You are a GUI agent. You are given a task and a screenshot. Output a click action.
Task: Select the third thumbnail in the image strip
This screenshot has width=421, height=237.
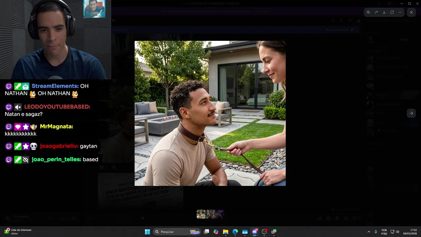219,214
